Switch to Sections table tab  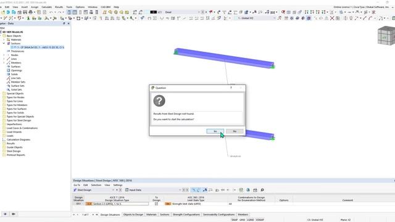click(x=165, y=215)
